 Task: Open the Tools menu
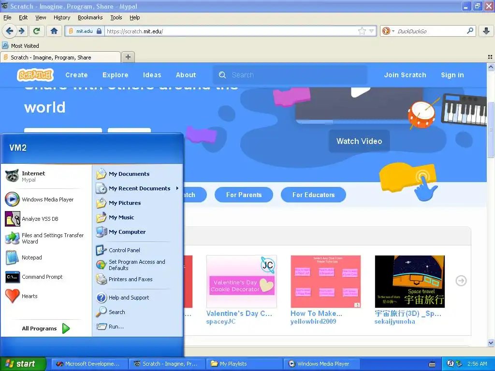coord(116,17)
